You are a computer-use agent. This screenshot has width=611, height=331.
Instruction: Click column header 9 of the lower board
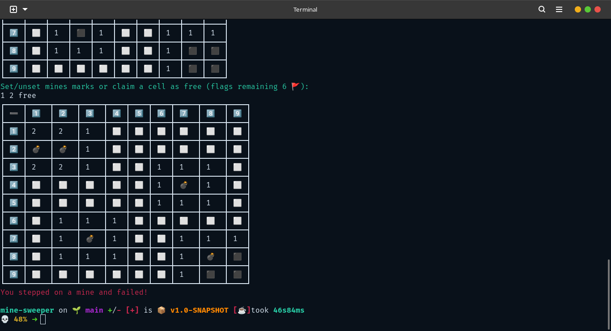click(x=238, y=113)
